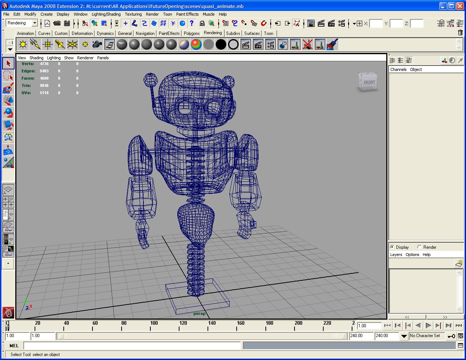Pick the Move tool in toolbox
Screen dimensions: 466x360
tap(8, 100)
